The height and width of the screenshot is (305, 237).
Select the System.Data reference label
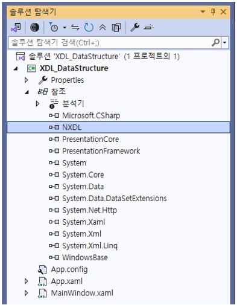(83, 187)
